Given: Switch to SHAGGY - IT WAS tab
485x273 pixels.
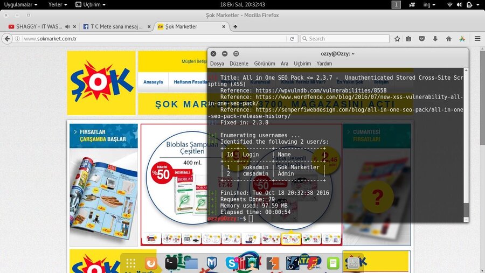Looking at the screenshot, I should click(39, 26).
